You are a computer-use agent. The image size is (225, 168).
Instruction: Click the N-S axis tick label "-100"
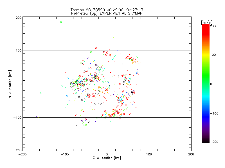[17, 118]
